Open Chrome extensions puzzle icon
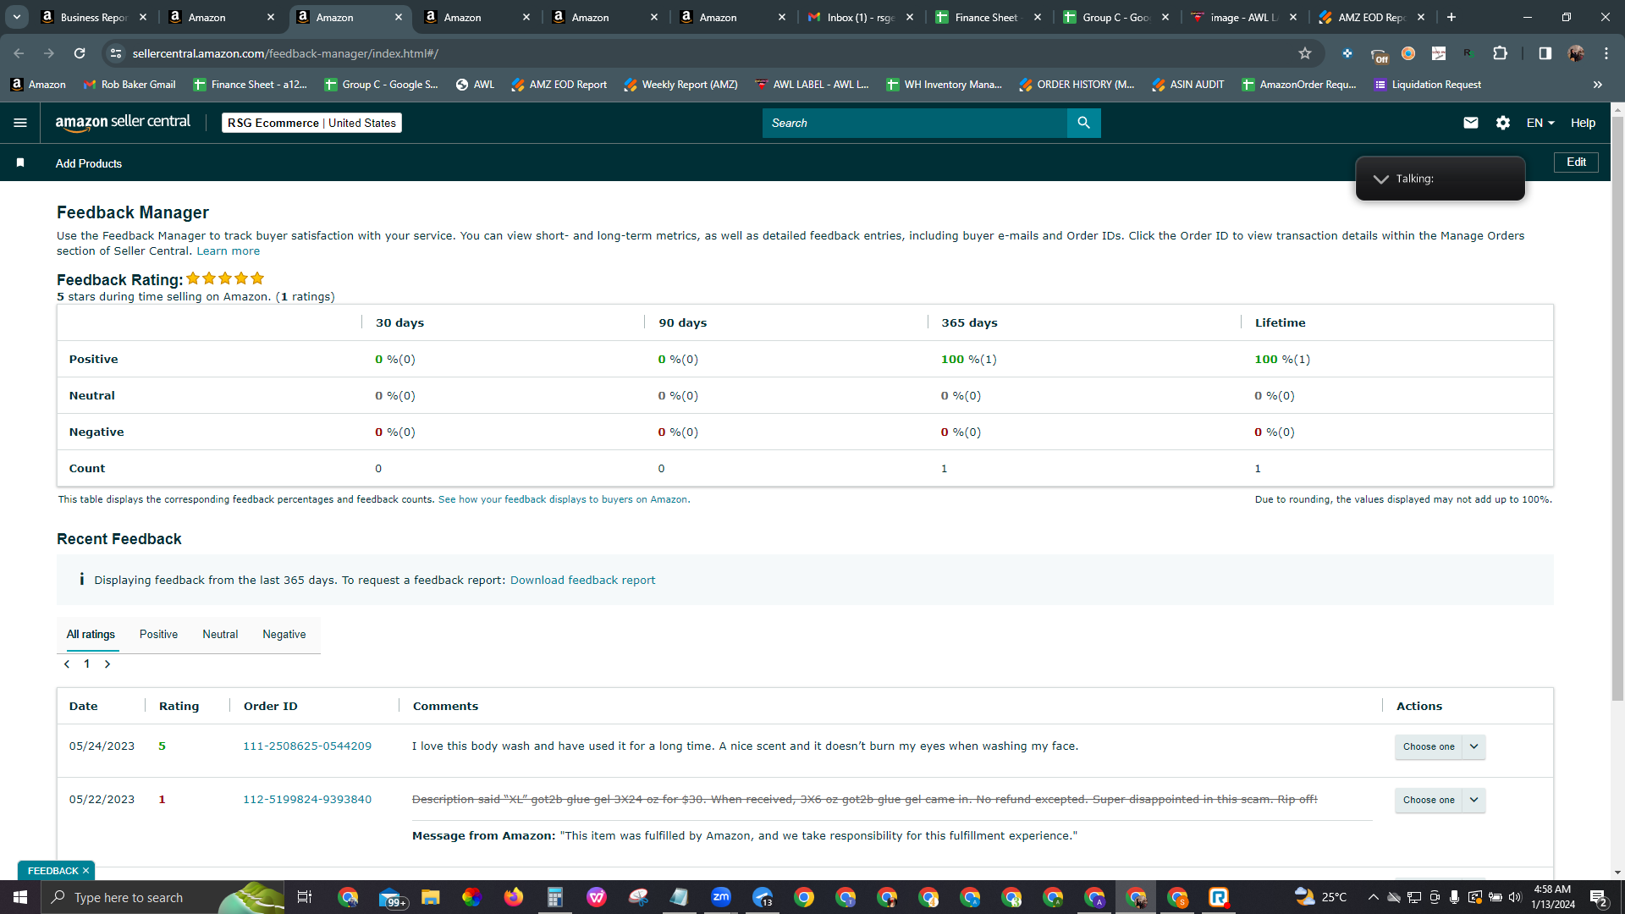This screenshot has height=914, width=1625. [1501, 53]
